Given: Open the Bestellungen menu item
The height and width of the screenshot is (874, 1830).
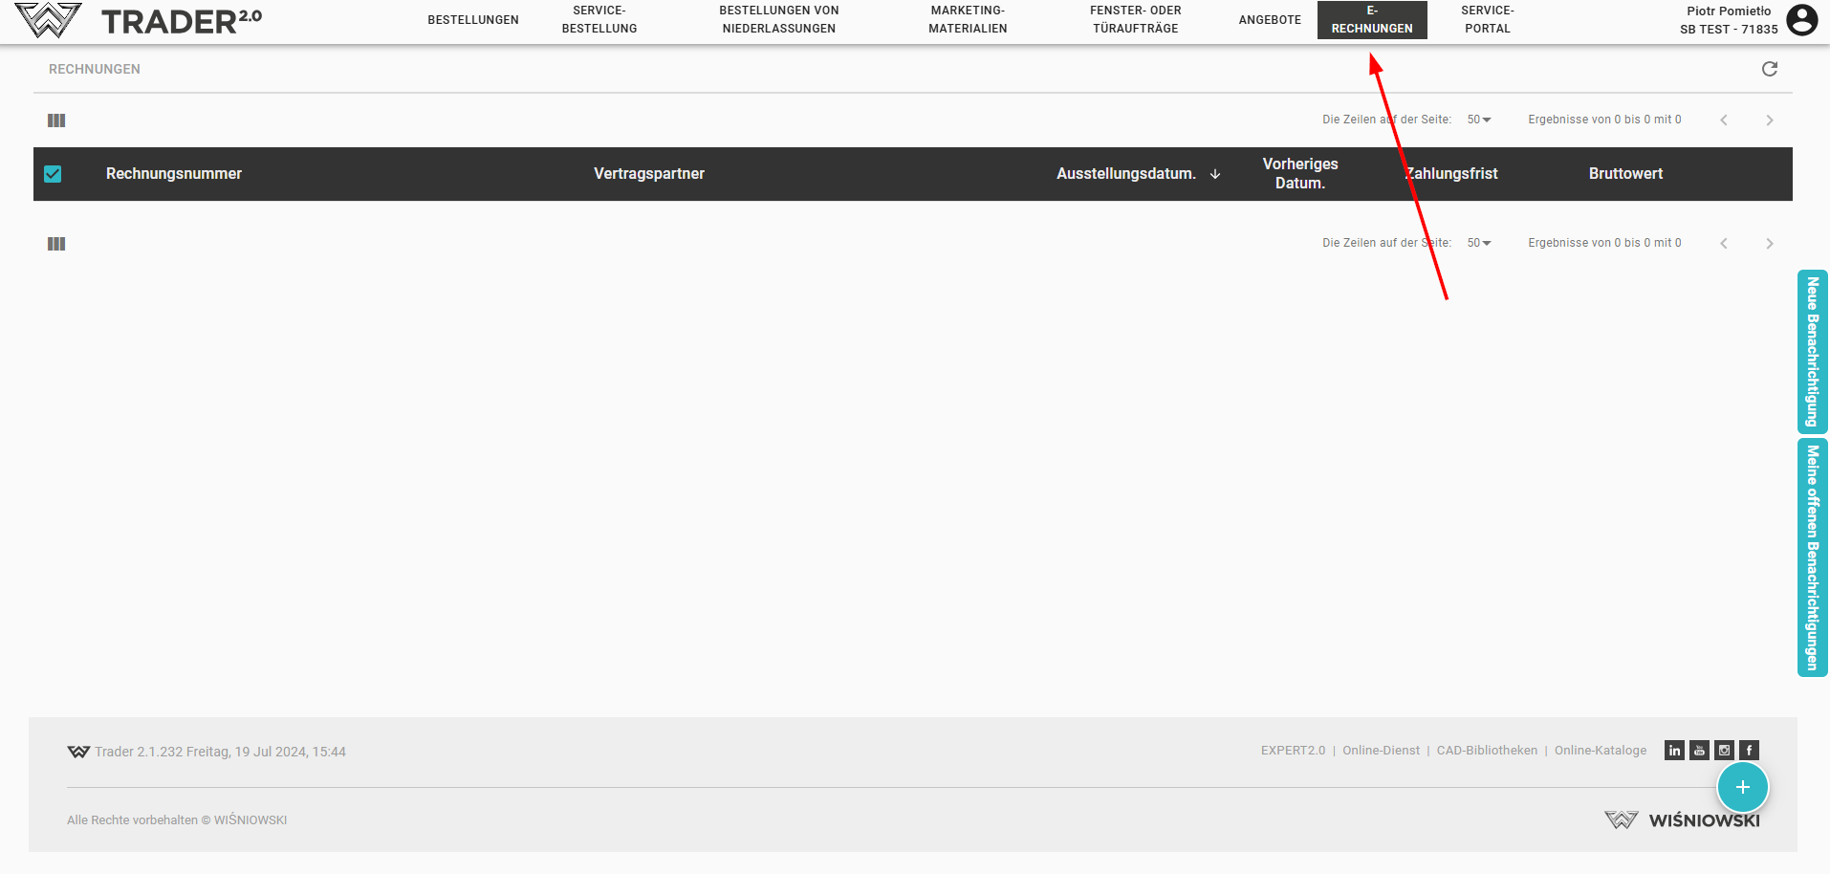Looking at the screenshot, I should (x=472, y=20).
